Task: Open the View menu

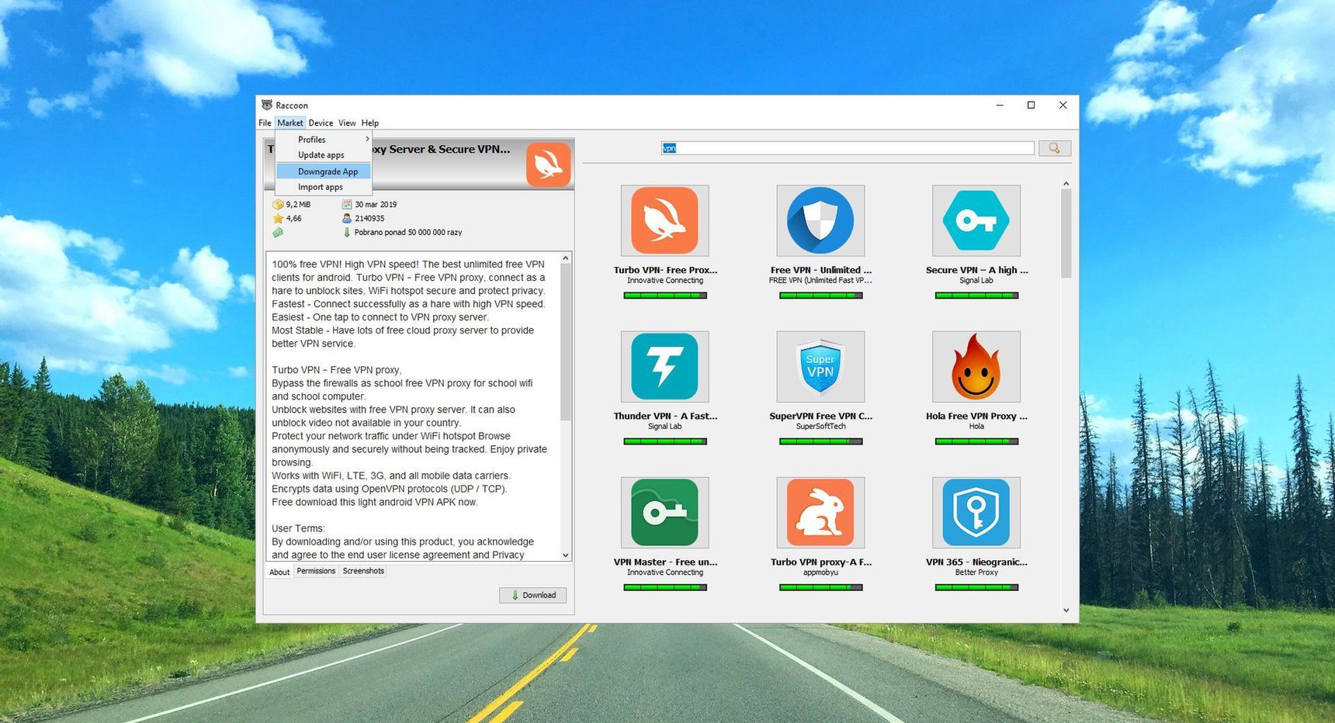Action: point(347,123)
